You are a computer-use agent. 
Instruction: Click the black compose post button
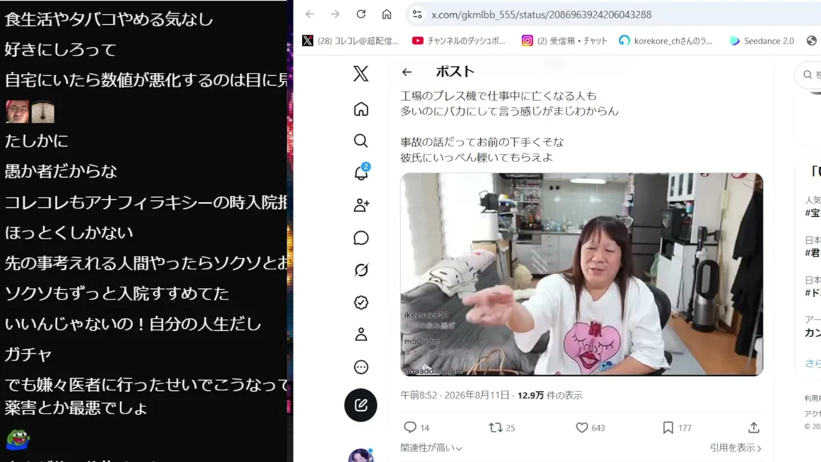[361, 405]
